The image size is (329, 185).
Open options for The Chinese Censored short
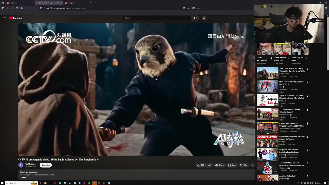click(289, 59)
